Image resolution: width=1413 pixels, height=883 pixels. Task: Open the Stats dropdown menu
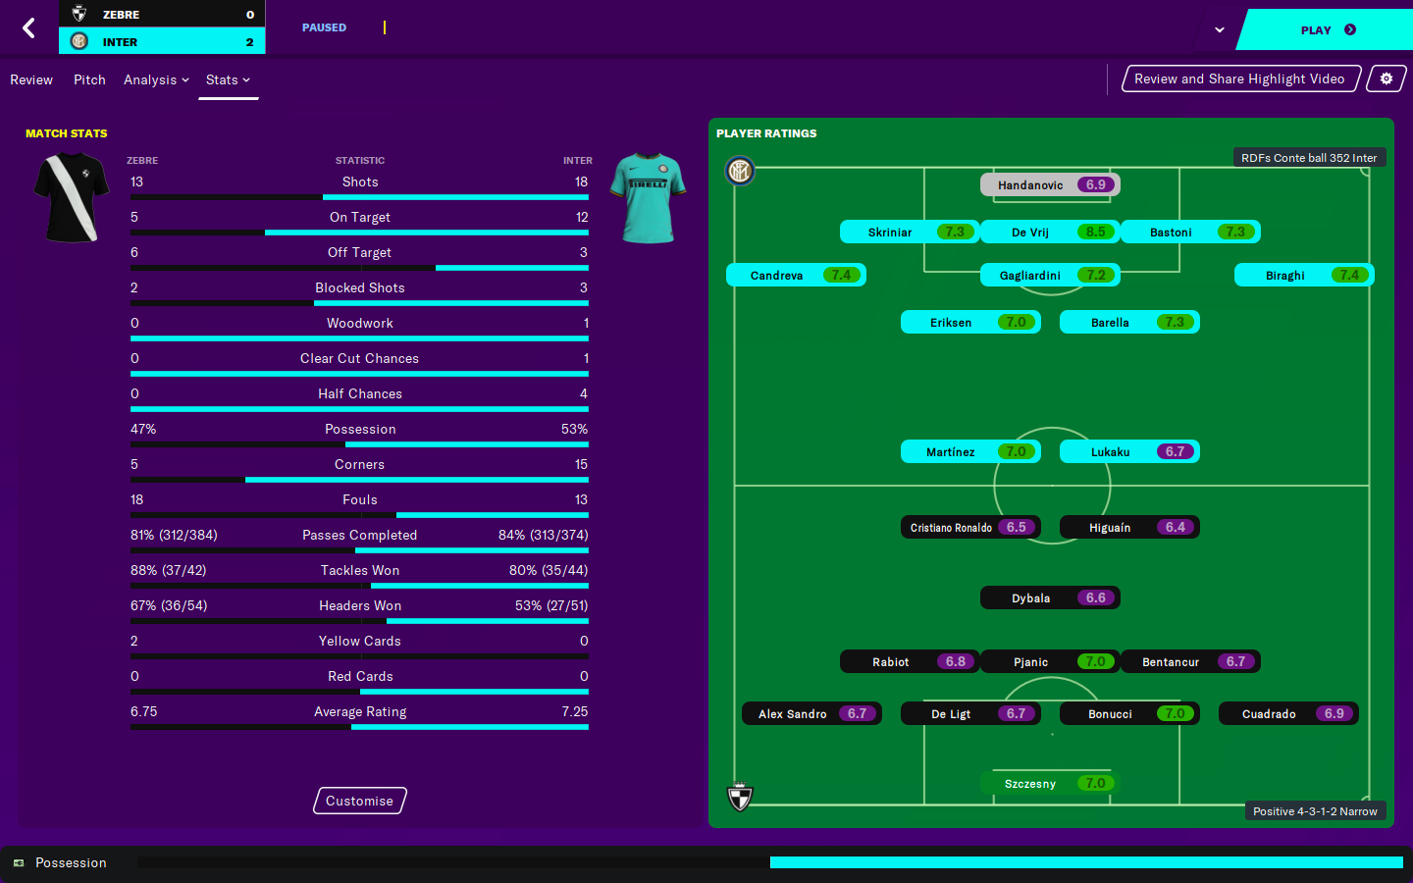pos(228,79)
